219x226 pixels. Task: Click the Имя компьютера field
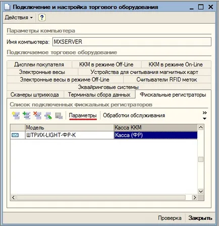point(132,42)
